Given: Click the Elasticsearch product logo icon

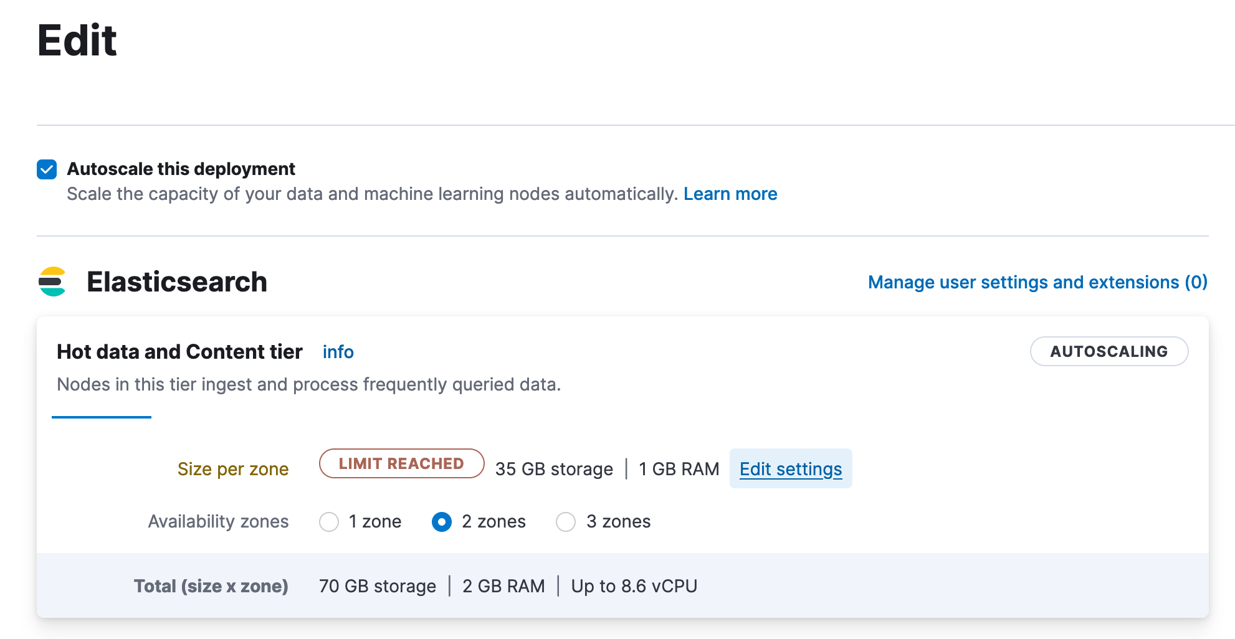Looking at the screenshot, I should click(x=52, y=282).
